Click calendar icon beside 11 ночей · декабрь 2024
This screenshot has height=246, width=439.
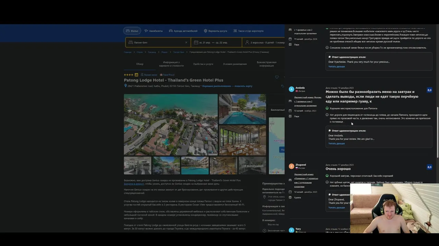pos(290,39)
